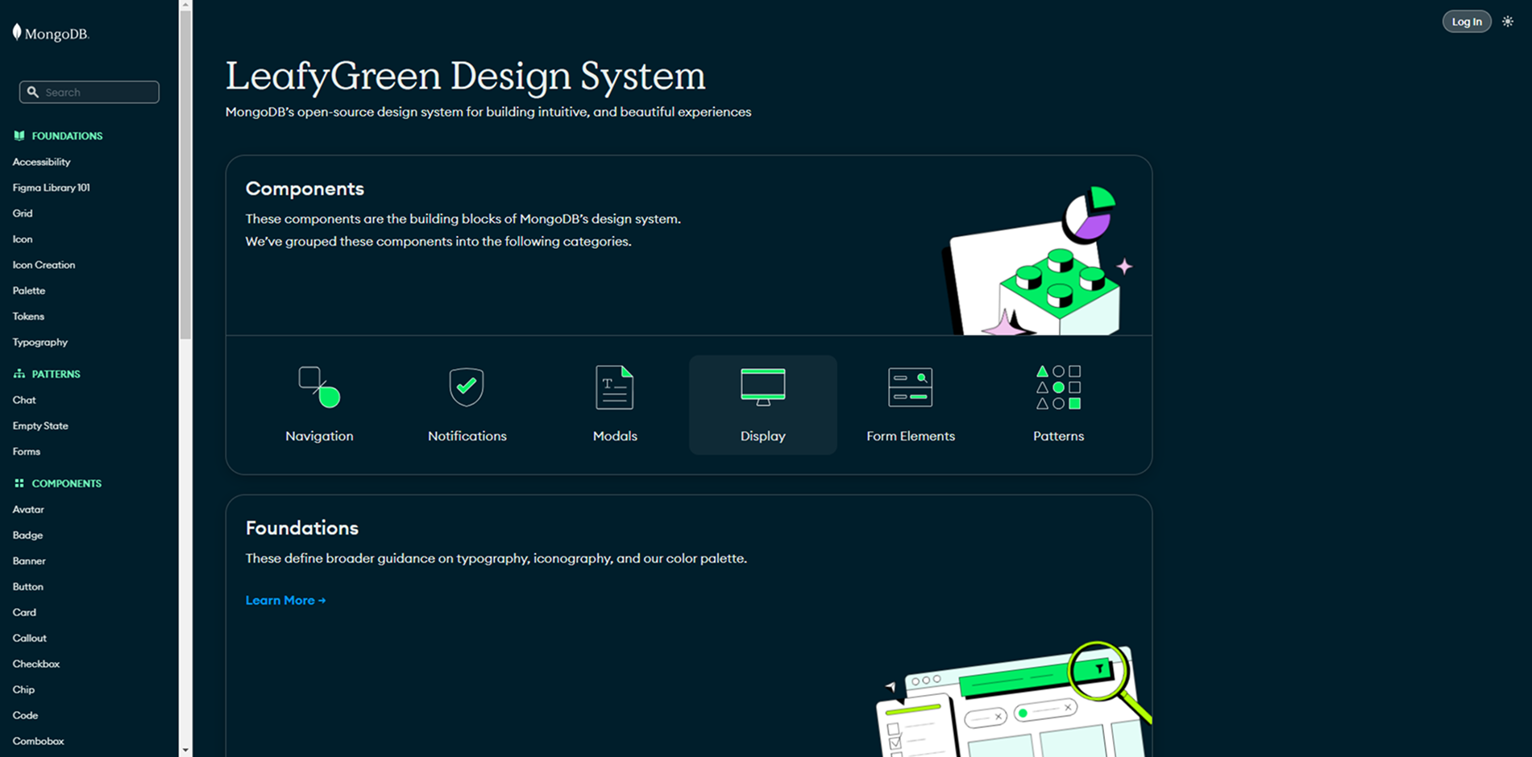Viewport: 1532px width, 757px height.
Task: Select Forms in the sidebar
Action: tap(27, 452)
